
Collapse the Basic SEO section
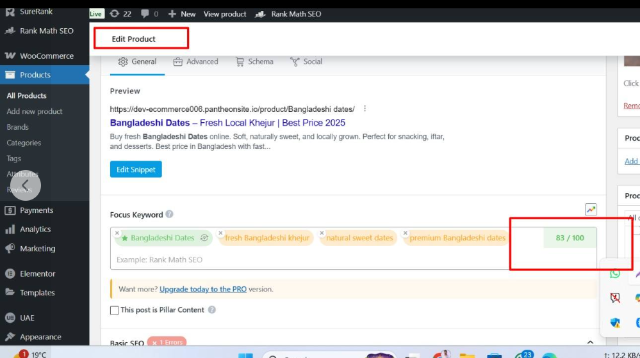(590, 343)
